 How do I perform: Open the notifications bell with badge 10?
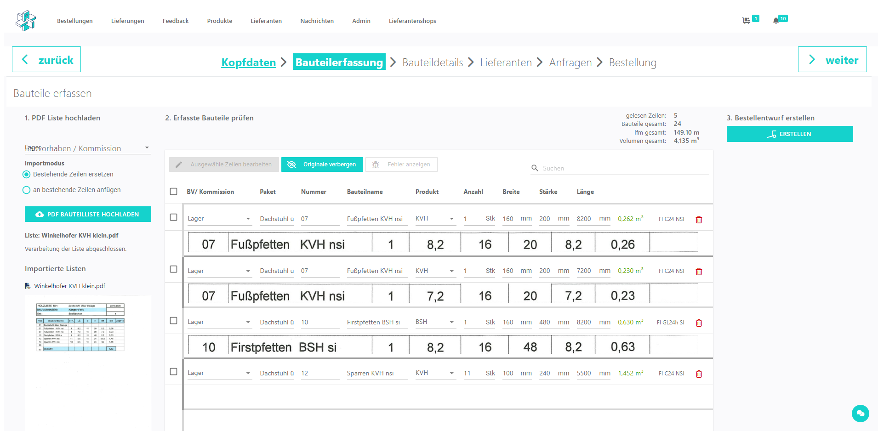(776, 20)
